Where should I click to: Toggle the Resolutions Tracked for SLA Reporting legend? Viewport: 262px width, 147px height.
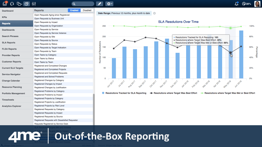coord(124,93)
